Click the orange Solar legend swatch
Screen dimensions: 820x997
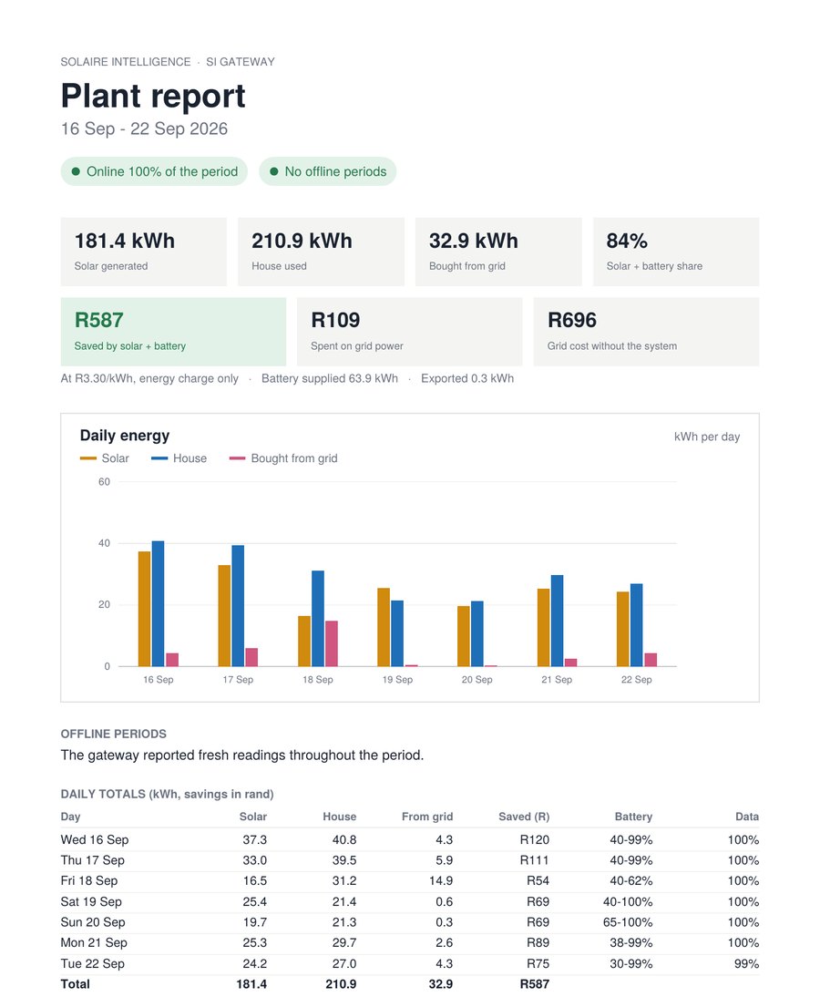tap(87, 458)
